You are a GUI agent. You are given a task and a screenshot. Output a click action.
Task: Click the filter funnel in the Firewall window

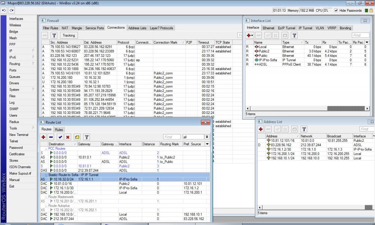[x=54, y=36]
